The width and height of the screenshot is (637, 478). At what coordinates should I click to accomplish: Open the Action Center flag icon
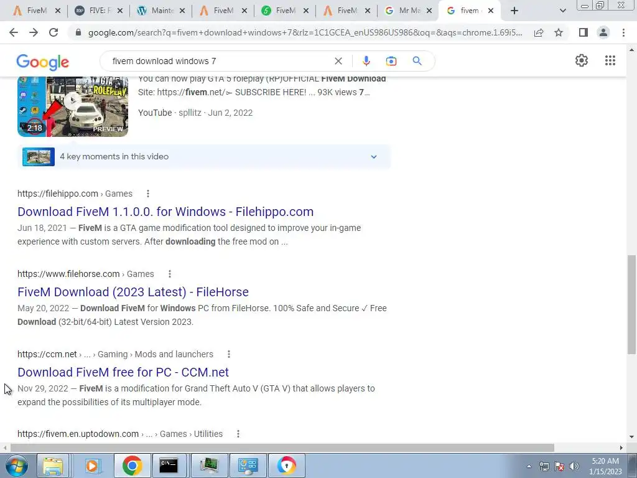click(x=559, y=466)
